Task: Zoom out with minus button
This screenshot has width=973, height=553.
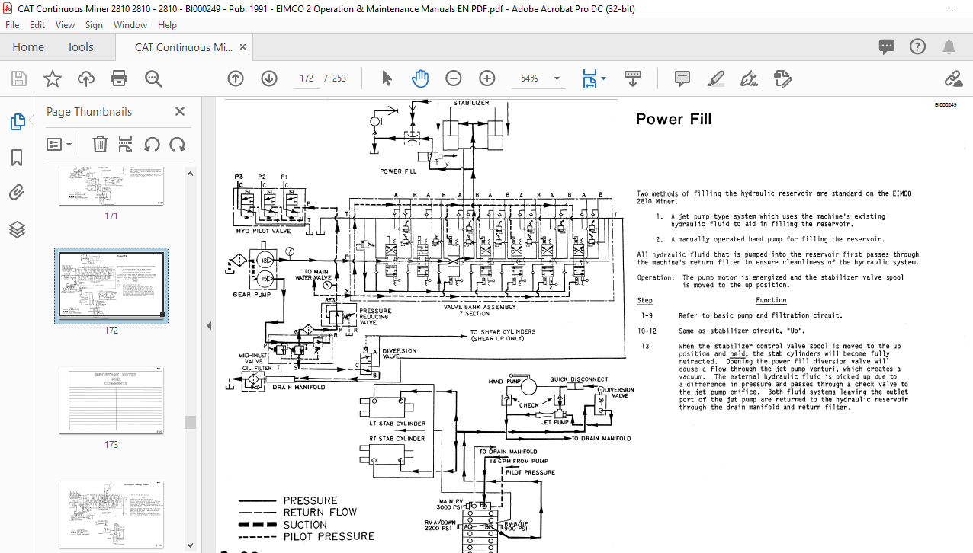Action: [454, 78]
